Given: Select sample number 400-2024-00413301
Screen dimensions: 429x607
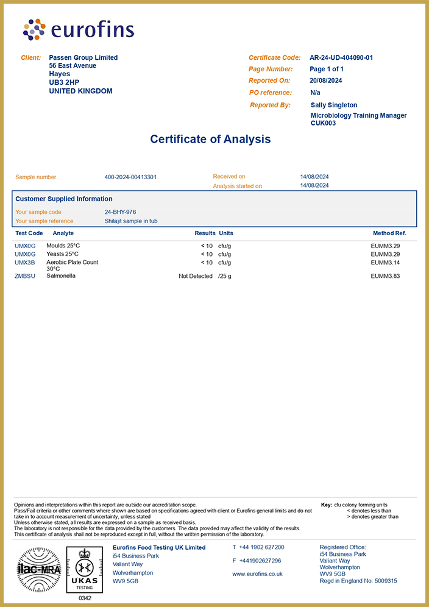Looking at the screenshot, I should coord(130,177).
